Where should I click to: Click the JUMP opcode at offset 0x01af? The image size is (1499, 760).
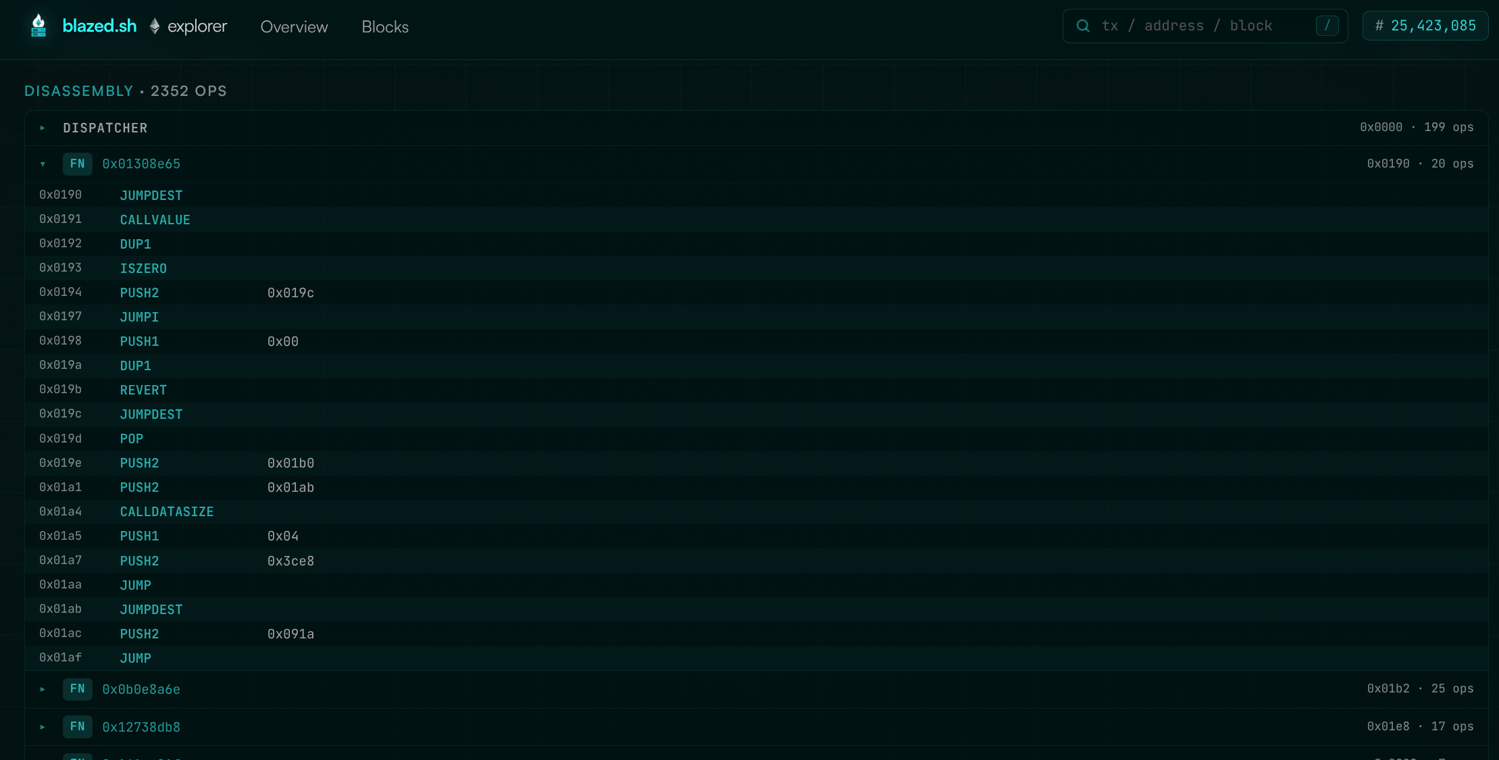pyautogui.click(x=136, y=658)
